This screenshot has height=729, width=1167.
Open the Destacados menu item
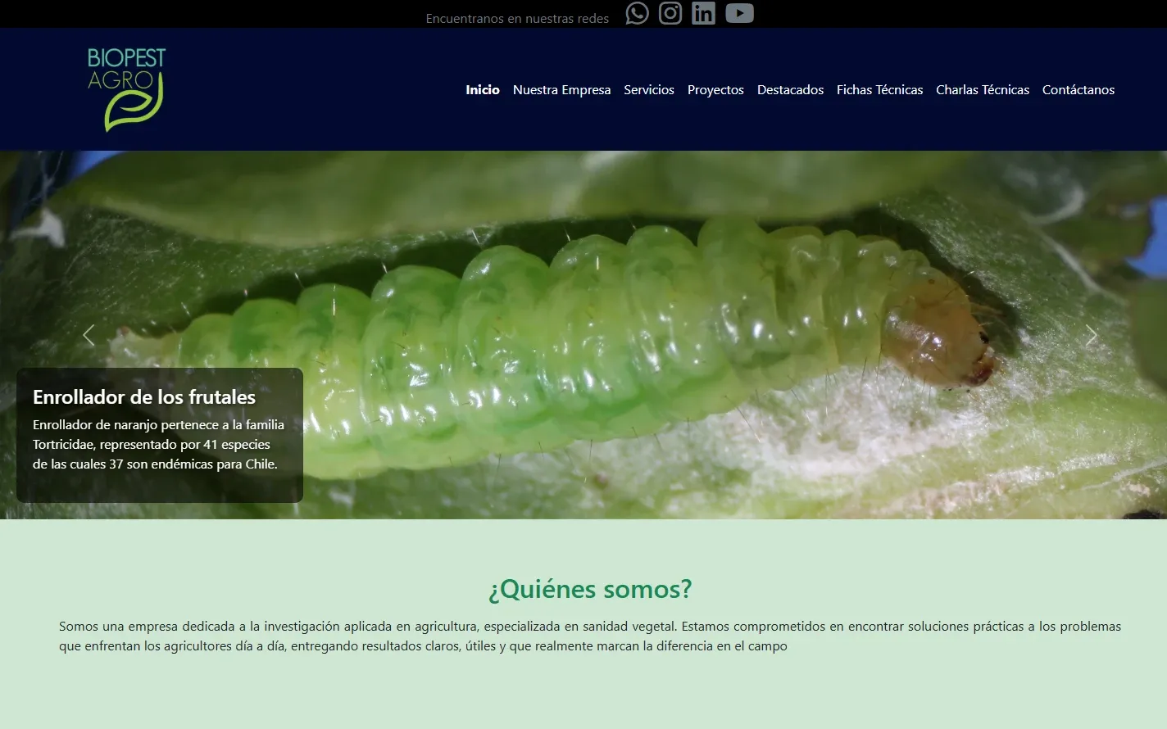tap(790, 90)
